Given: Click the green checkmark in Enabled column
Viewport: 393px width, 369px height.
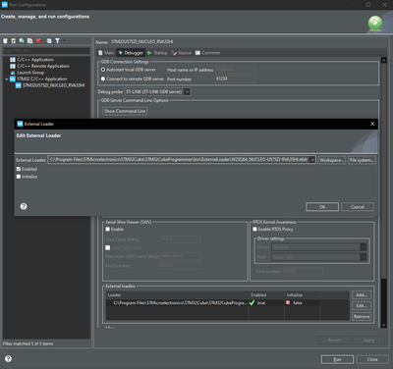Looking at the screenshot, I should pyautogui.click(x=252, y=303).
